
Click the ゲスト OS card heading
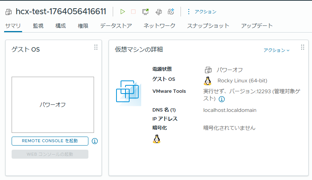26,49
